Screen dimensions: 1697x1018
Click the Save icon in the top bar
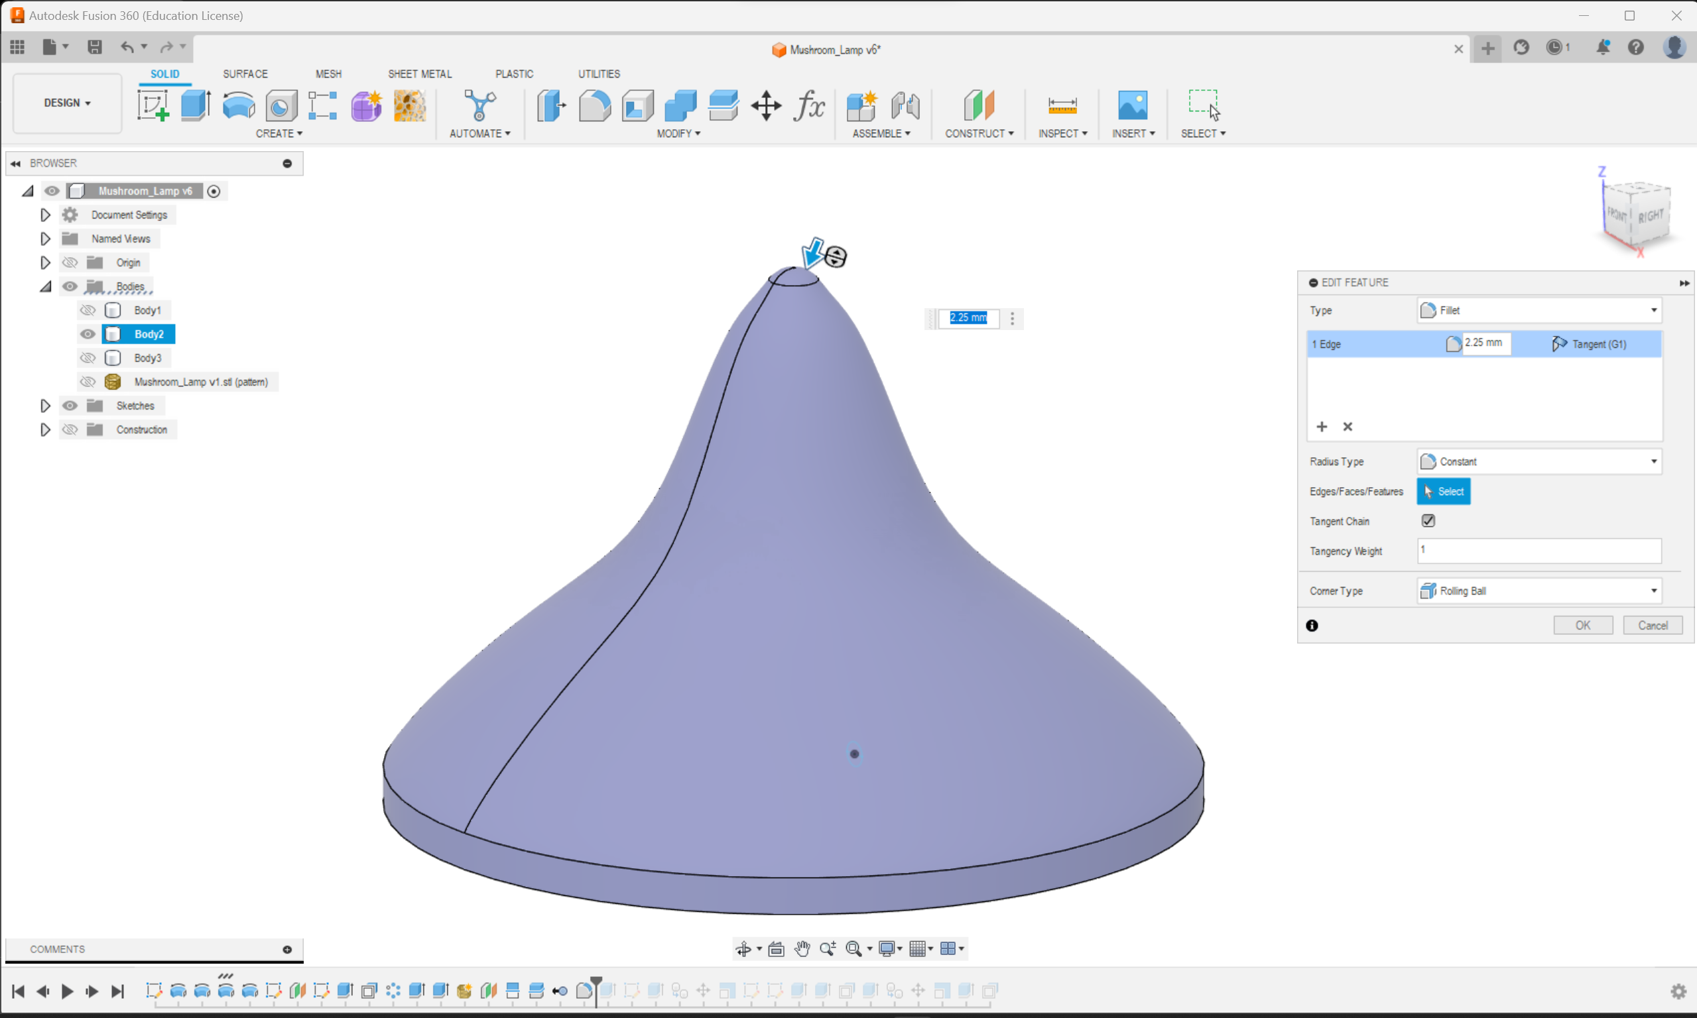(95, 46)
